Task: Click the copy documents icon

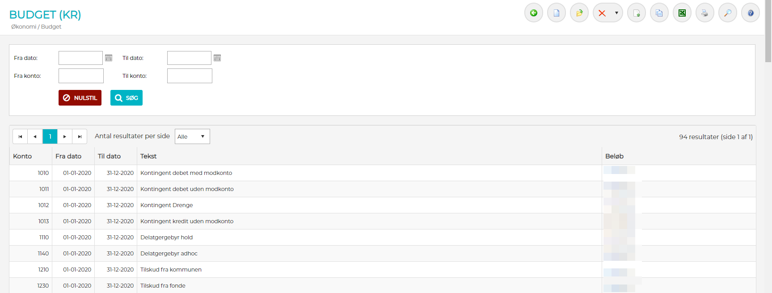Action: click(659, 13)
